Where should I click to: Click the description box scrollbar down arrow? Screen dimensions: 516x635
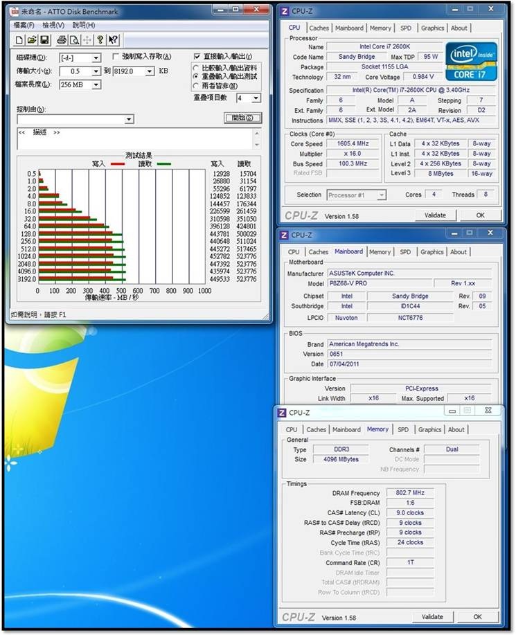(257, 145)
